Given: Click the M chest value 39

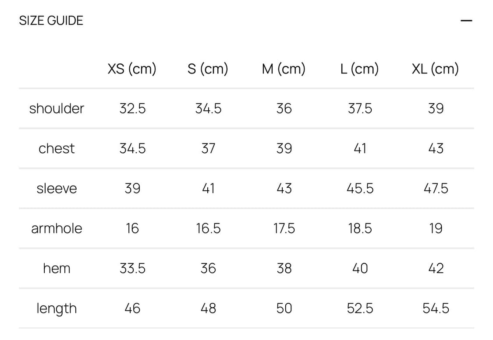Looking at the screenshot, I should point(284,148).
